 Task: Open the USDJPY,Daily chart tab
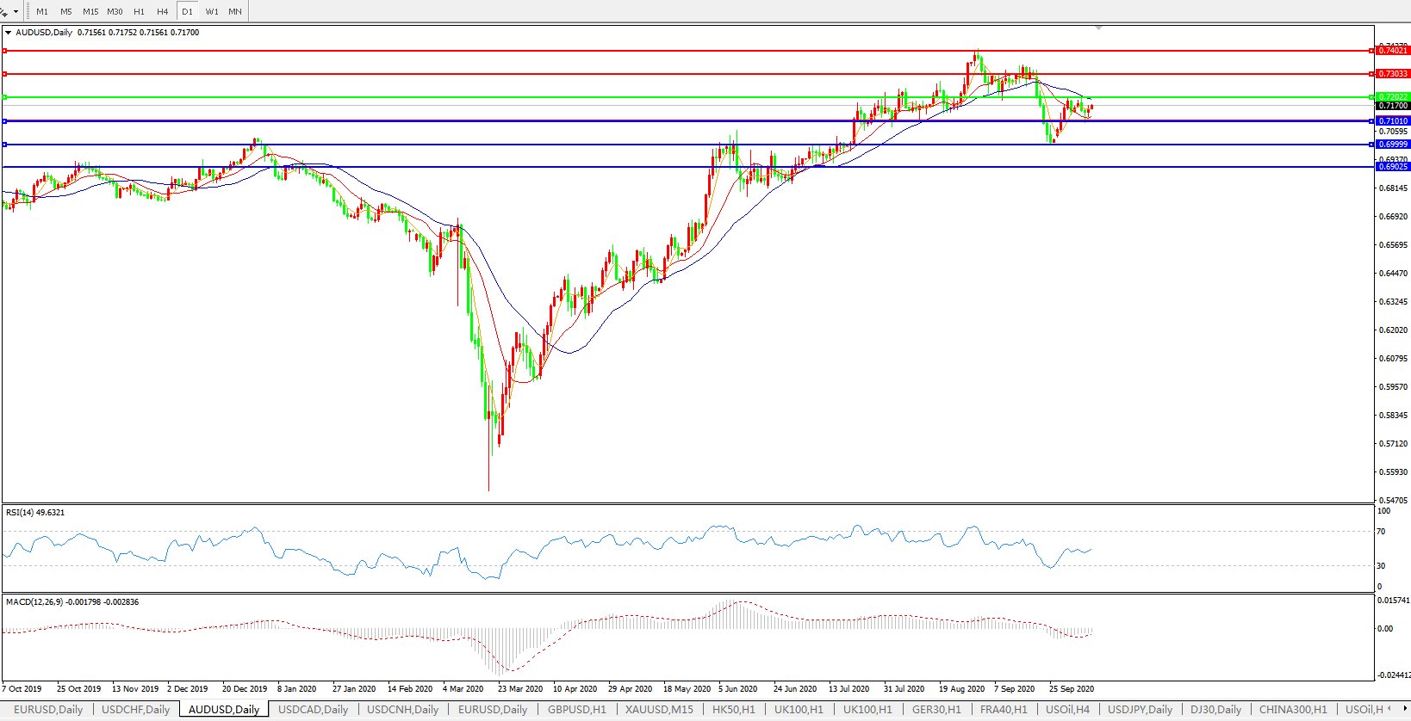click(x=1140, y=710)
